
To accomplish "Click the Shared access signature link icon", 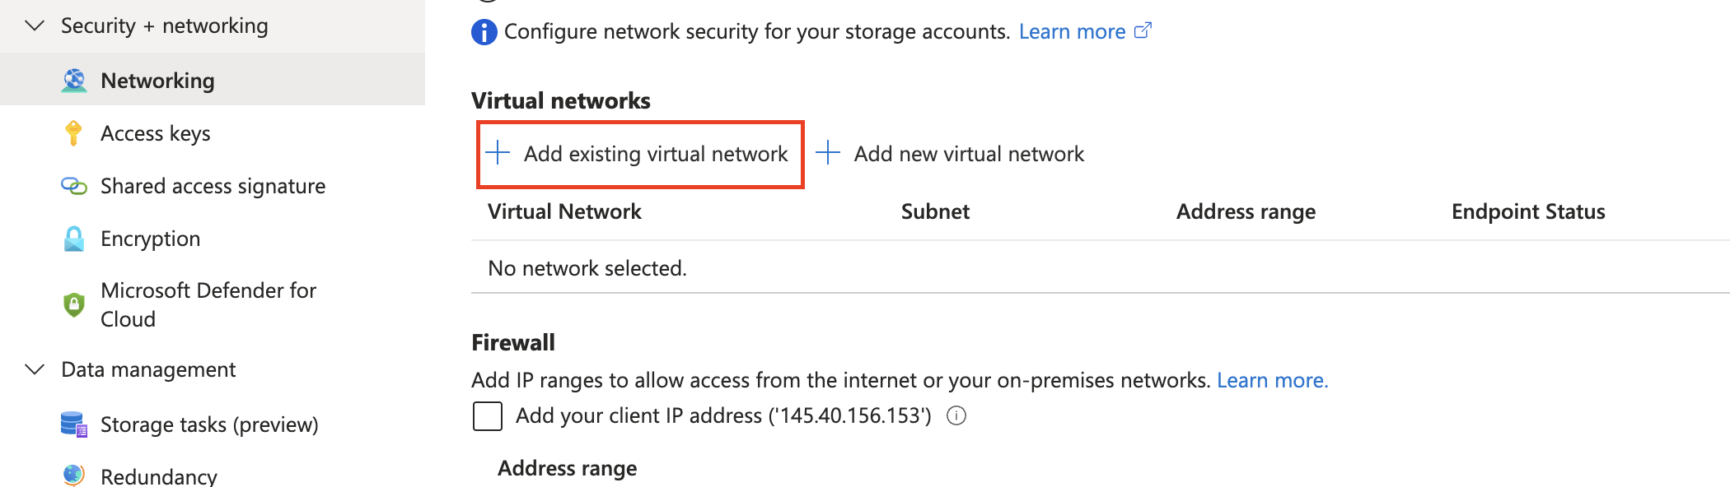I will click(x=74, y=186).
